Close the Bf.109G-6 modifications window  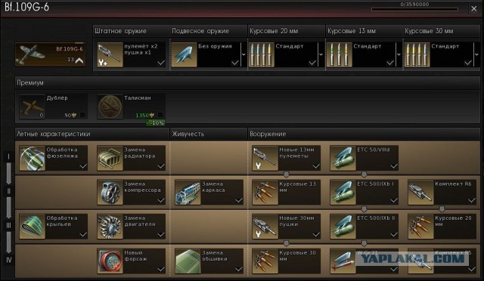(x=474, y=8)
